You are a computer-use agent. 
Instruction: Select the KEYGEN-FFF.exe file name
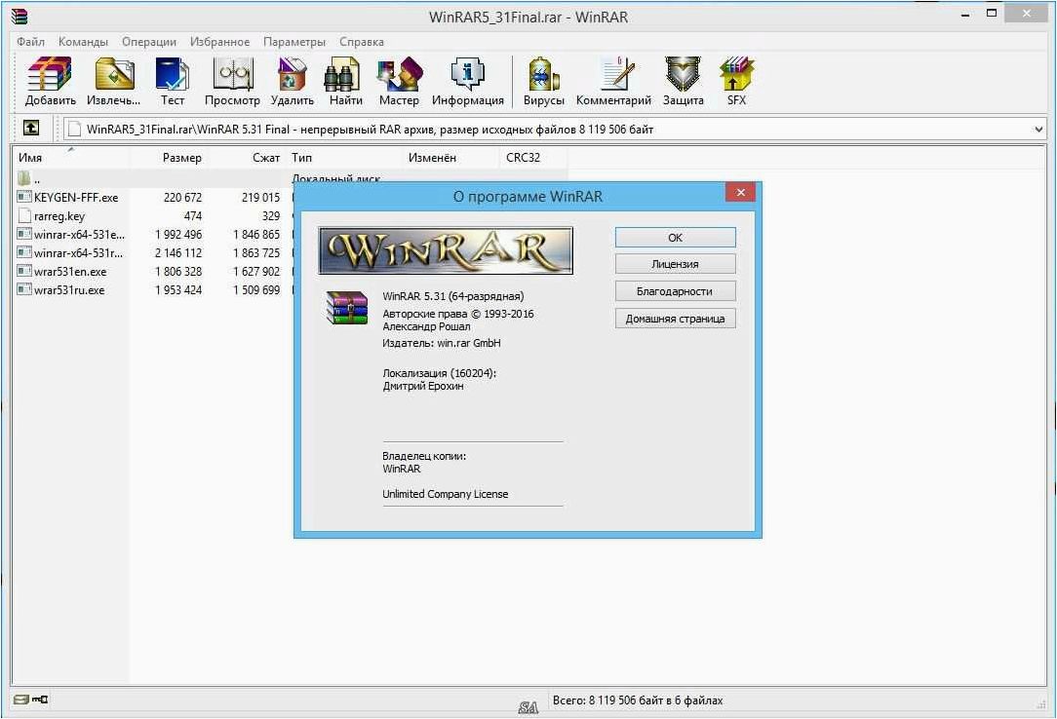click(x=76, y=197)
